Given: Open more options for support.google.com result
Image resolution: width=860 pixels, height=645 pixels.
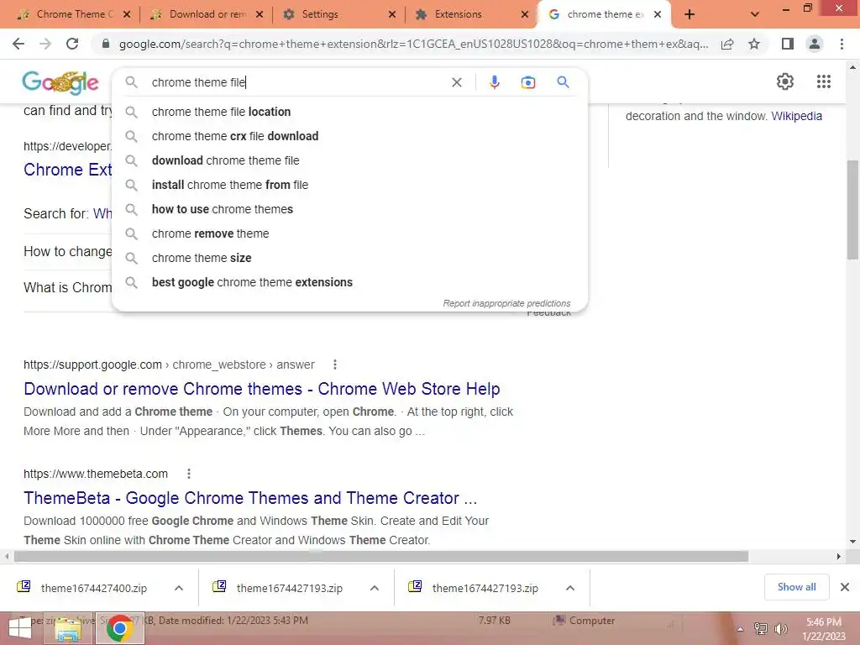Looking at the screenshot, I should tap(335, 364).
